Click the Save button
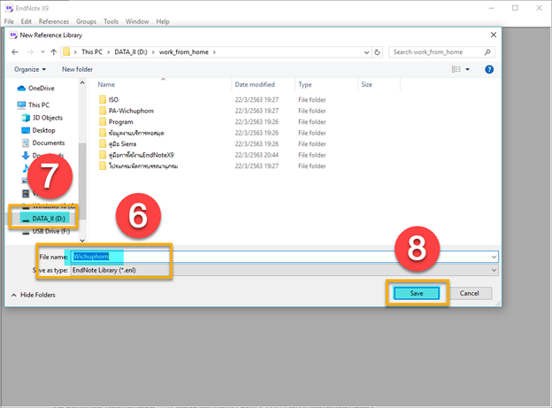This screenshot has height=408, width=552. (x=417, y=293)
